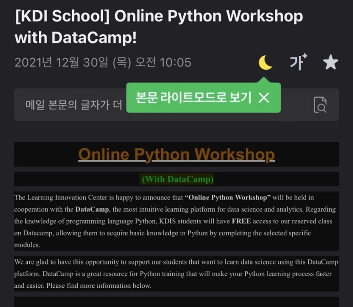Toggle dark mode with the moon icon
The height and width of the screenshot is (307, 353).
click(x=265, y=63)
